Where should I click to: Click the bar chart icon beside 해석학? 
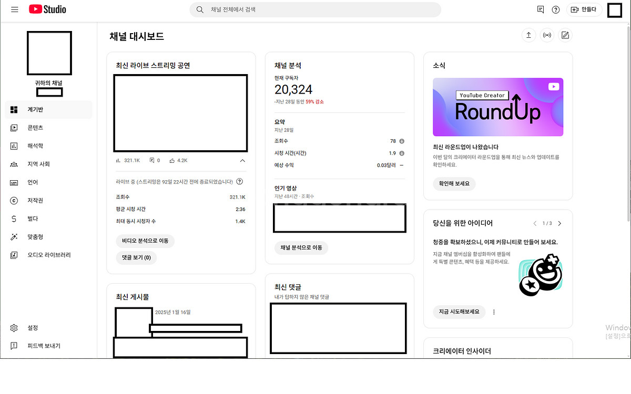14,146
